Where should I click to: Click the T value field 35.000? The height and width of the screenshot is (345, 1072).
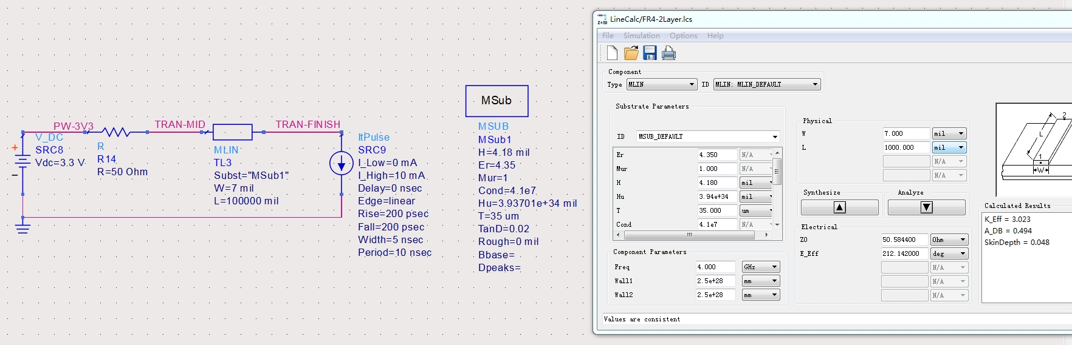click(717, 210)
